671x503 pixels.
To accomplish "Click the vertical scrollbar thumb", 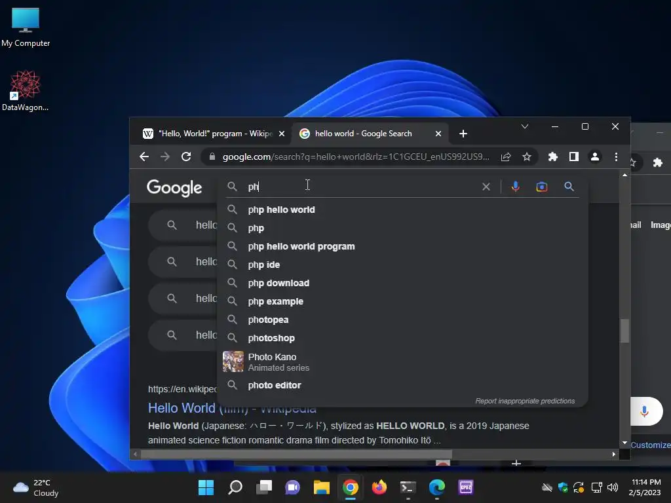I will [x=624, y=331].
